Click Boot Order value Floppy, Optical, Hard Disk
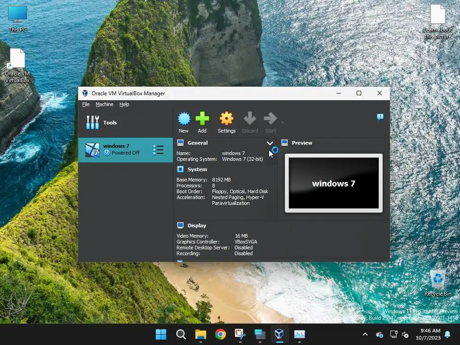The height and width of the screenshot is (345, 460). [x=240, y=191]
